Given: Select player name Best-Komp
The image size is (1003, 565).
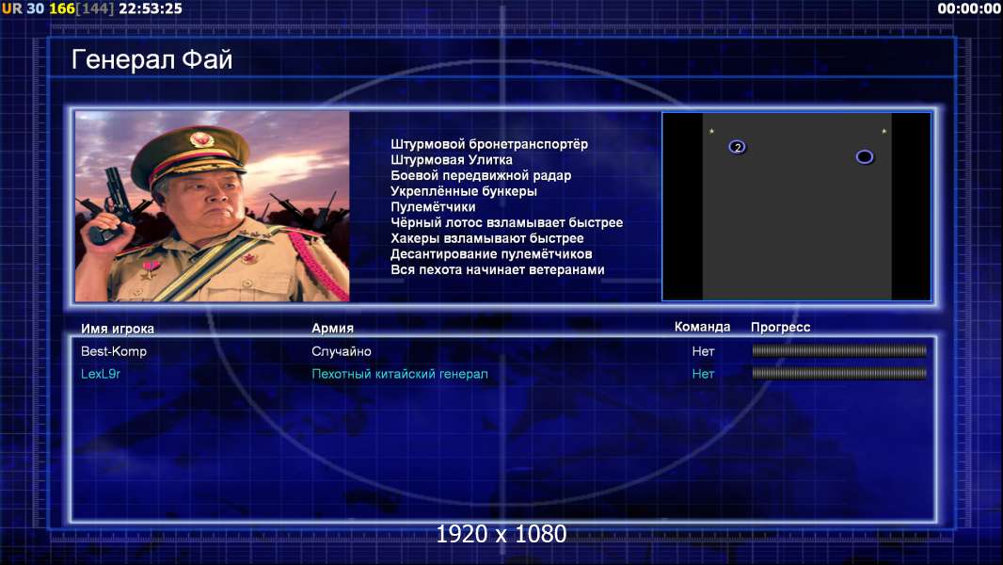Looking at the screenshot, I should tap(114, 351).
